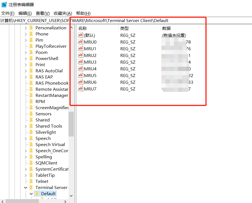Select the Shared tree key
The width and height of the screenshot is (252, 203).
43,120
